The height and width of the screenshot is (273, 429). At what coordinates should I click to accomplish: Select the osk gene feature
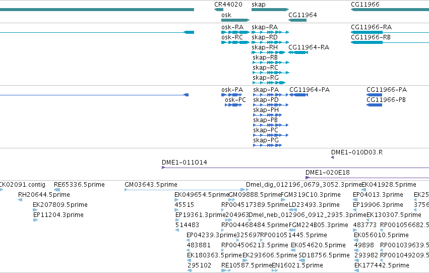tap(235, 20)
